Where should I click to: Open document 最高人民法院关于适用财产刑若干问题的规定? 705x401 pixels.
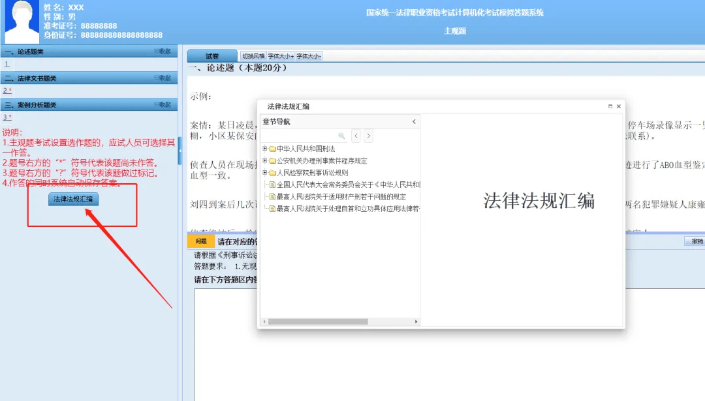pyautogui.click(x=337, y=197)
